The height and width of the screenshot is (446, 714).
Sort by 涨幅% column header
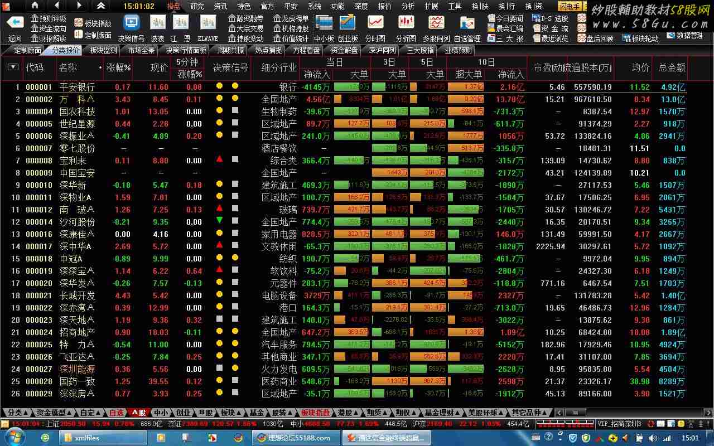coord(118,67)
